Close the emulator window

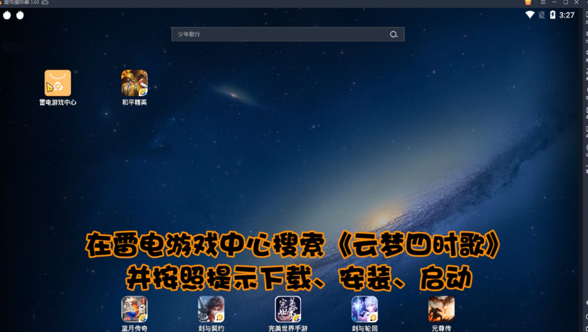(x=576, y=2)
